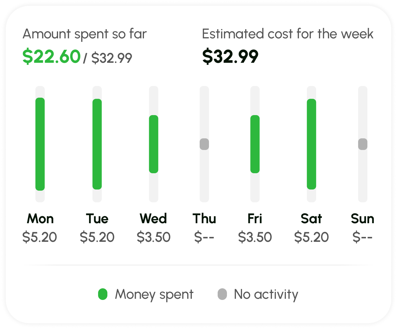The width and height of the screenshot is (397, 329).
Task: Click the Sat day label
Action: tap(311, 219)
